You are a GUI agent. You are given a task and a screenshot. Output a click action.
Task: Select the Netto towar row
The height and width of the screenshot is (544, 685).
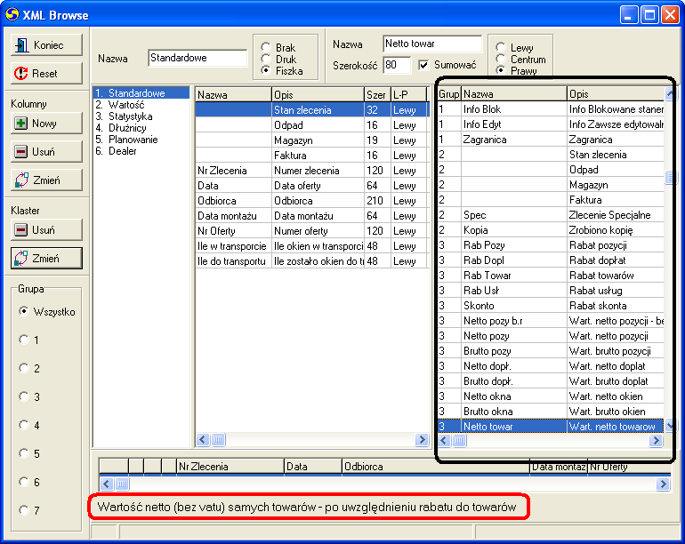(x=551, y=426)
